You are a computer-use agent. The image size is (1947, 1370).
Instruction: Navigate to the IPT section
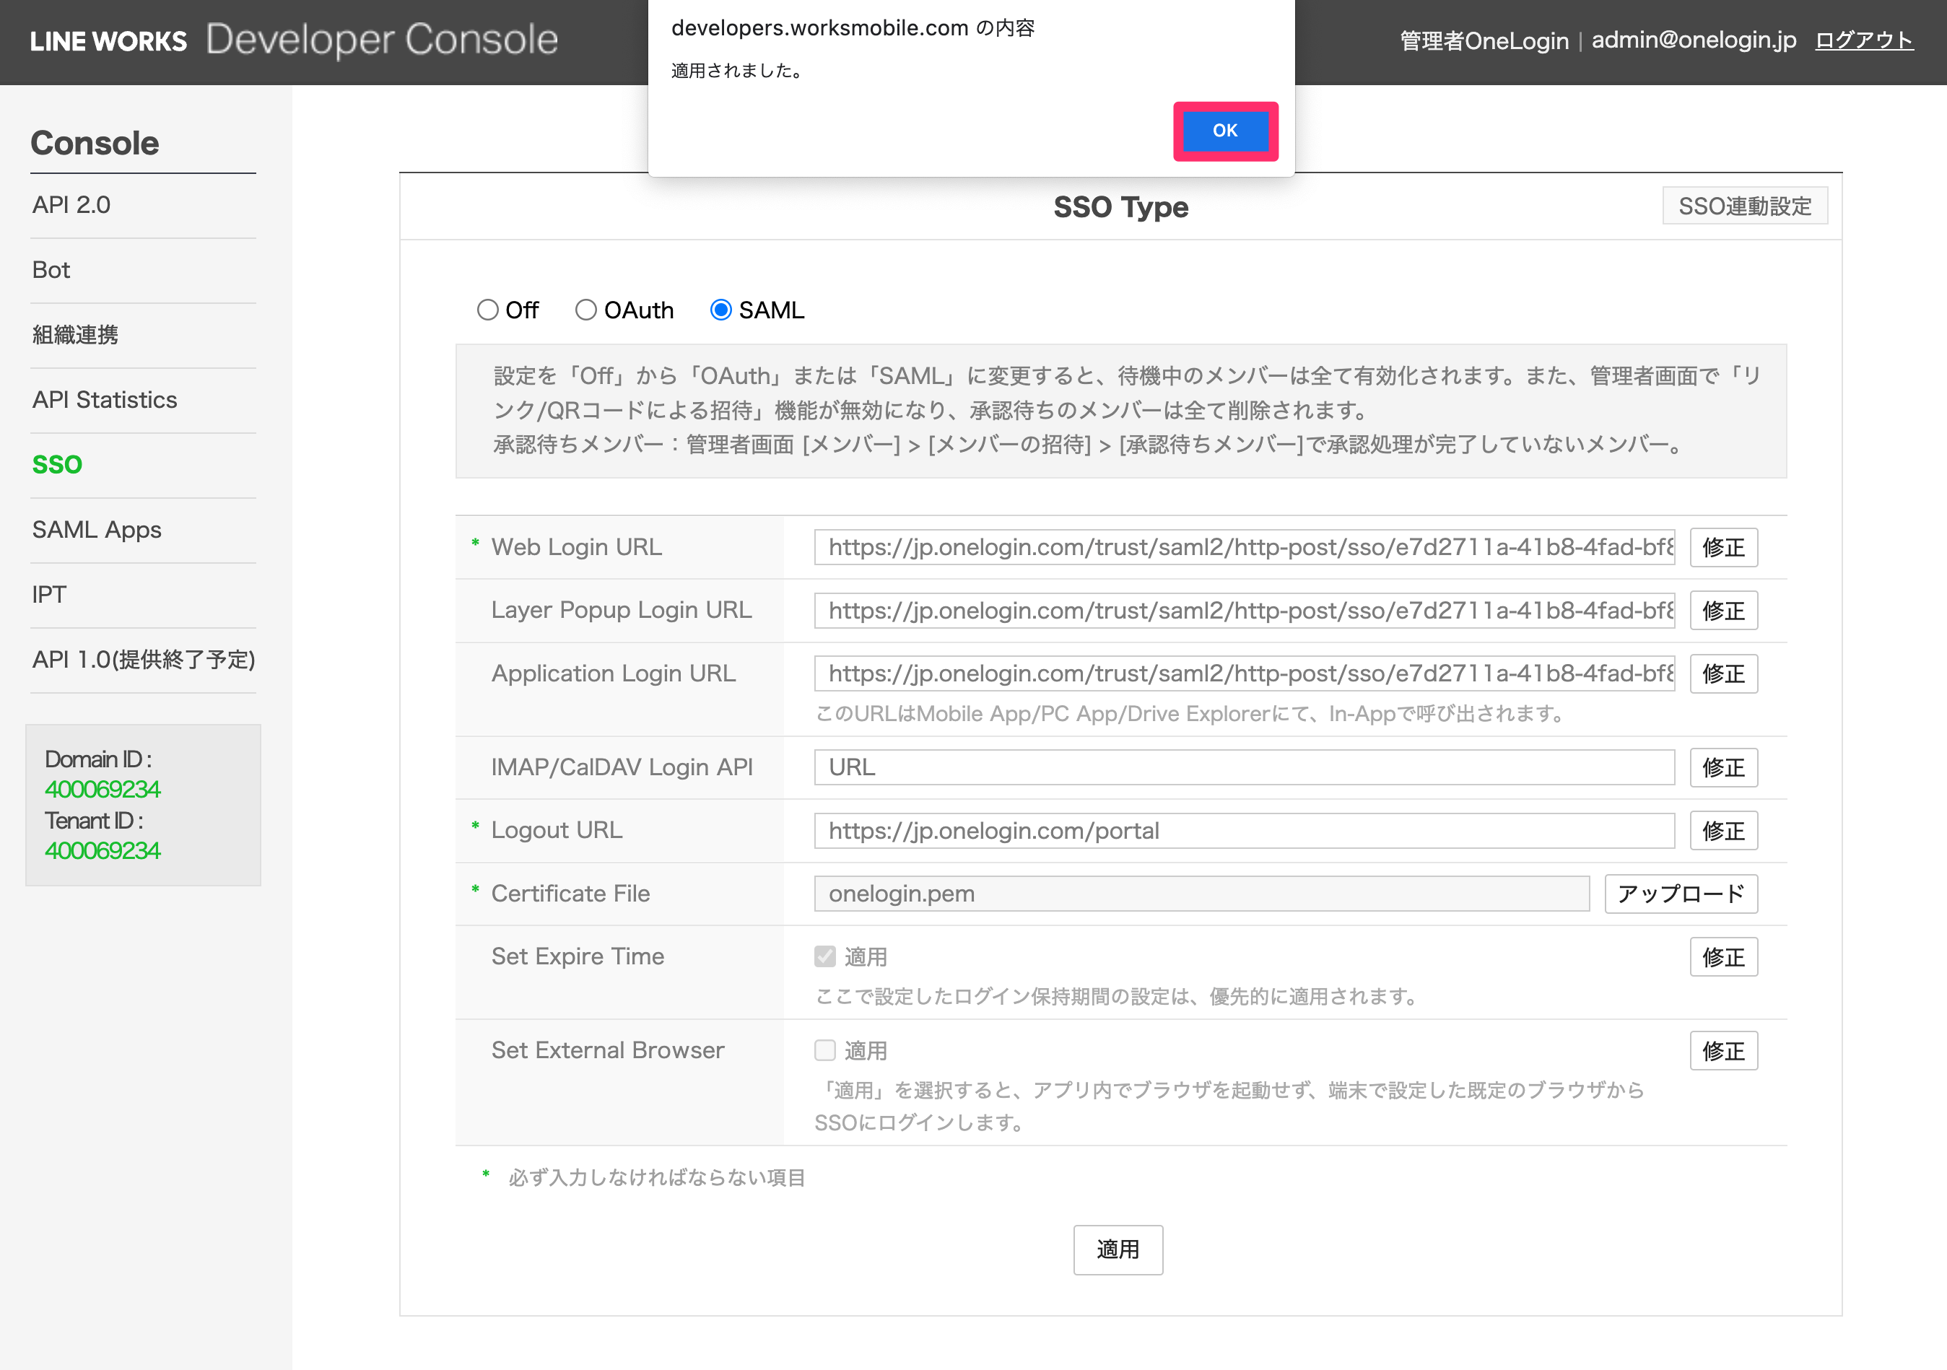[x=49, y=594]
